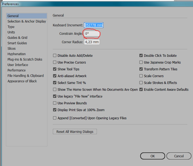Click the Corner Radius label
This screenshot has width=193, height=166.
click(x=72, y=42)
